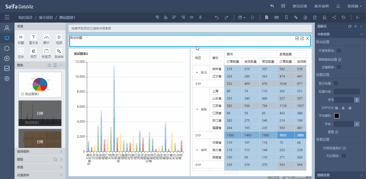Click the play circle sidebar icon
The height and width of the screenshot is (179, 366).
click(x=7, y=58)
